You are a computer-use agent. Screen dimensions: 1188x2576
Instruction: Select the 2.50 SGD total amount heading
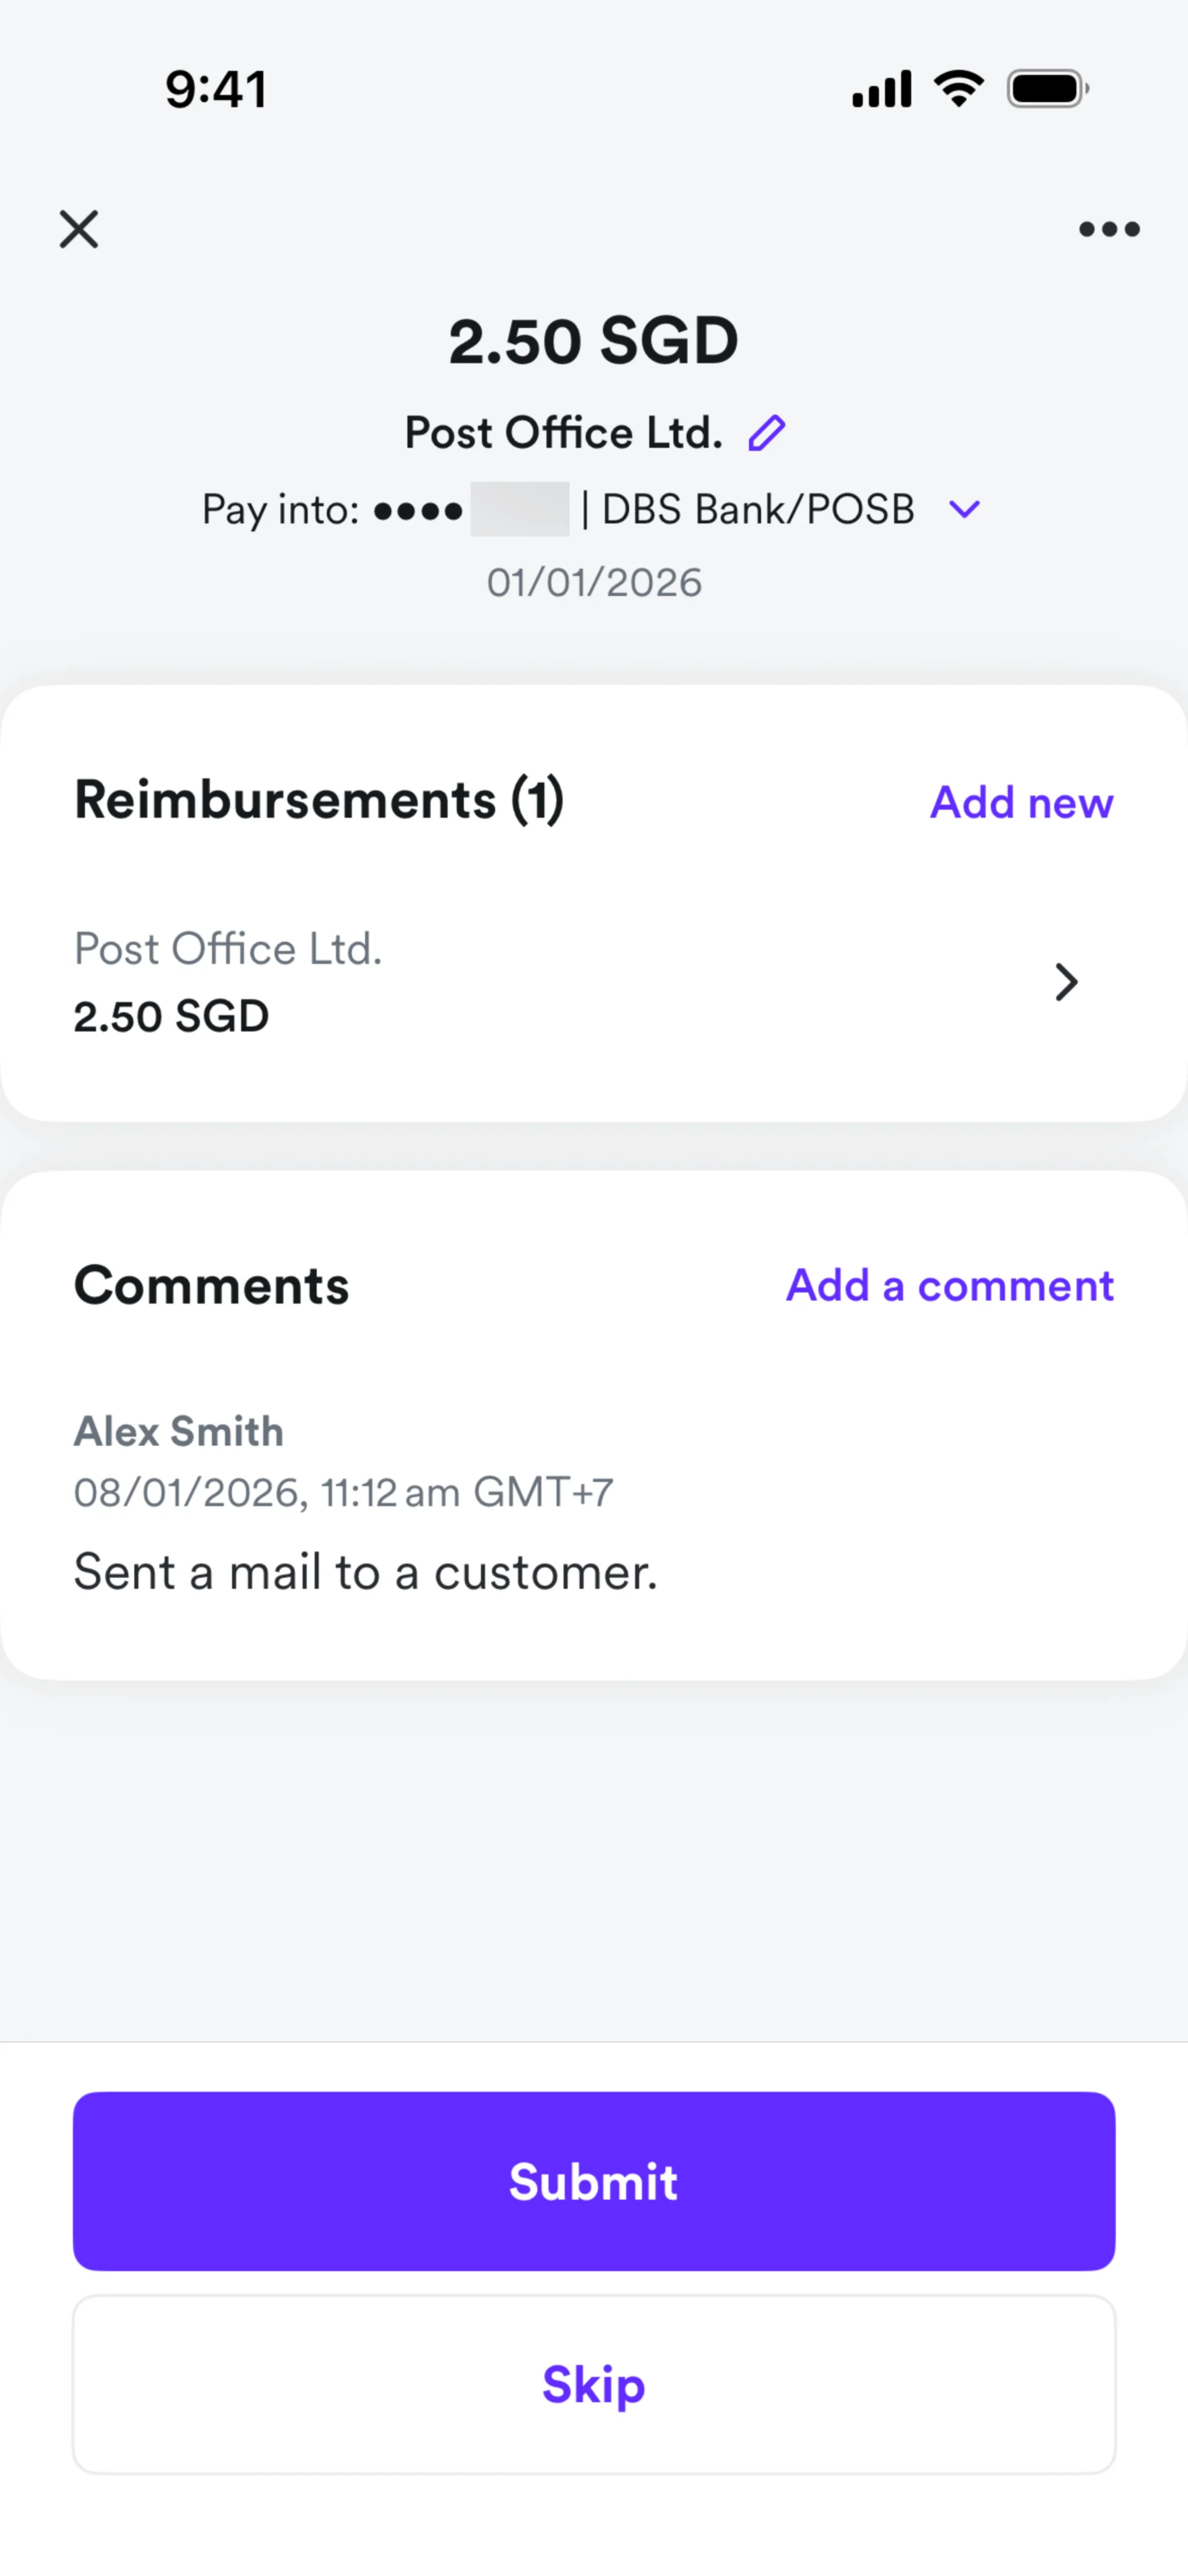tap(594, 341)
